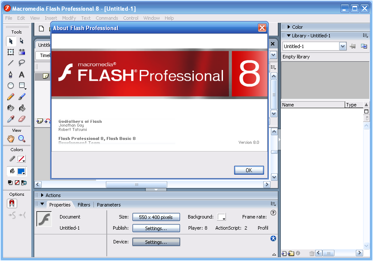Screen dimensions: 373x261
Task: Click the Library delete trash icon
Action: pyautogui.click(x=312, y=253)
